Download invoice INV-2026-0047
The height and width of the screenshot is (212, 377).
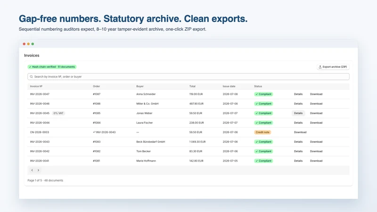316,94
